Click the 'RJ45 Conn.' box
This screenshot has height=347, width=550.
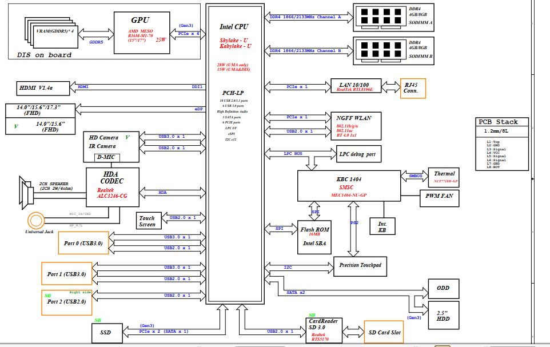pyautogui.click(x=413, y=88)
